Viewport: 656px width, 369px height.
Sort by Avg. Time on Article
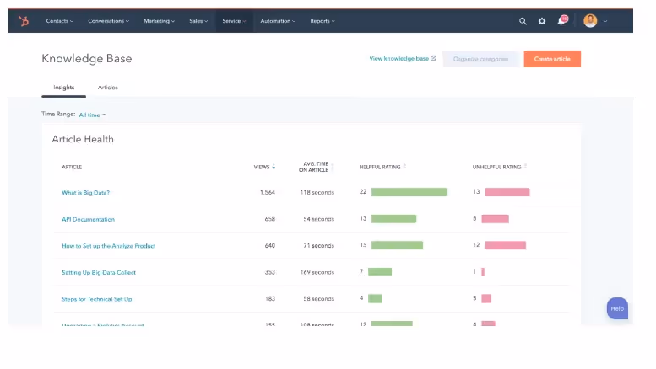tap(317, 167)
